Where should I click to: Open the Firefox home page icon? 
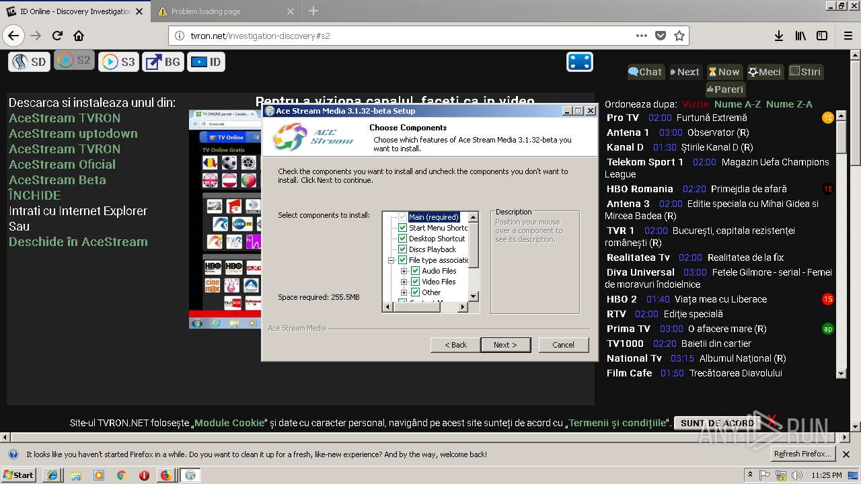79,36
